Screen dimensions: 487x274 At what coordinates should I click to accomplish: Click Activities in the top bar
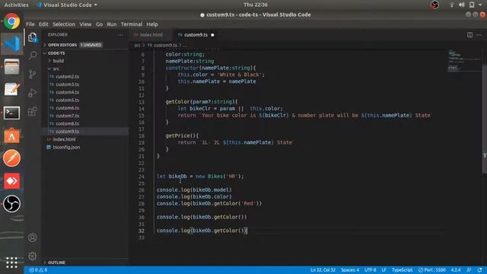[x=16, y=5]
